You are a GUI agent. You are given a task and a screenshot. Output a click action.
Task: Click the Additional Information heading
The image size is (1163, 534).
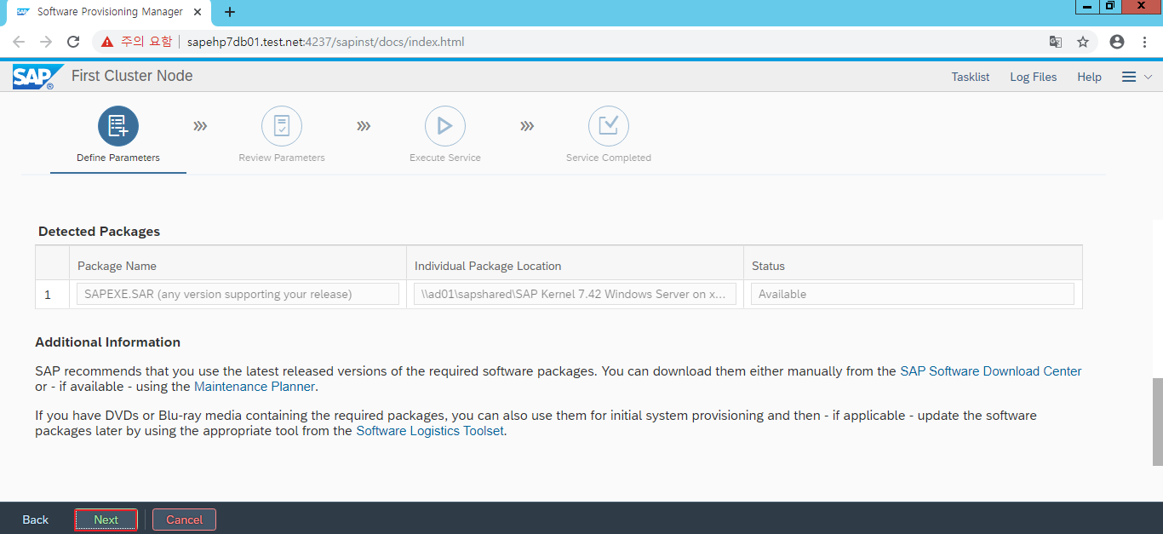coord(107,342)
